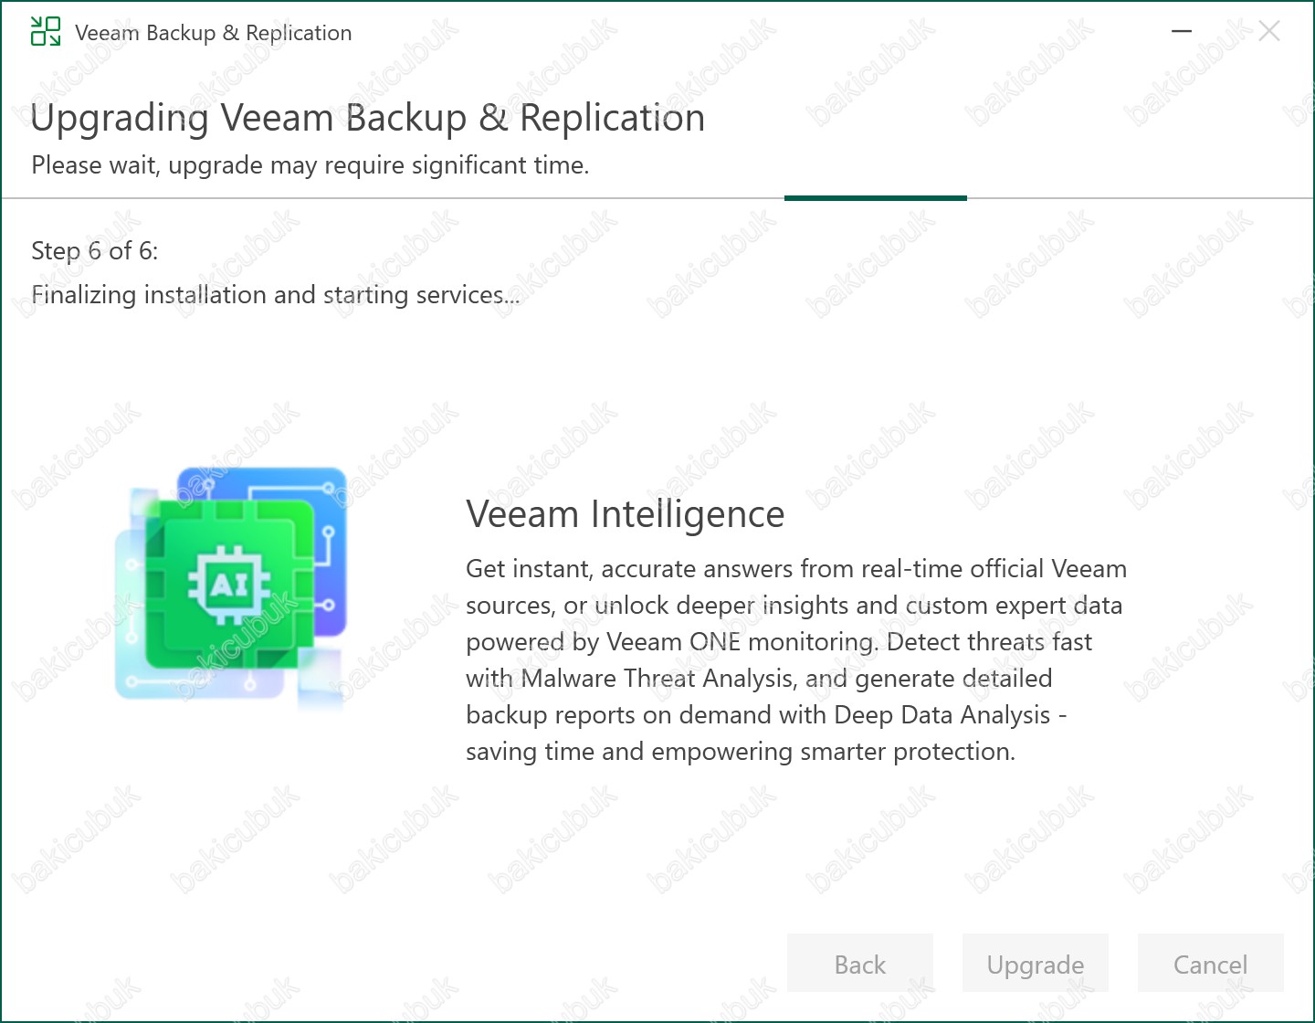Image resolution: width=1315 pixels, height=1023 pixels.
Task: Click Finalizing installation and starting services text
Action: coord(275,295)
